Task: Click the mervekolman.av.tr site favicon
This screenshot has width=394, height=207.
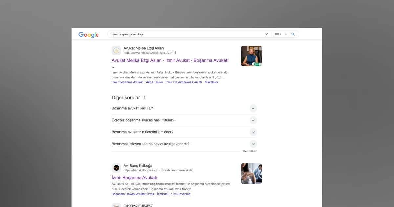Action: [x=116, y=206]
